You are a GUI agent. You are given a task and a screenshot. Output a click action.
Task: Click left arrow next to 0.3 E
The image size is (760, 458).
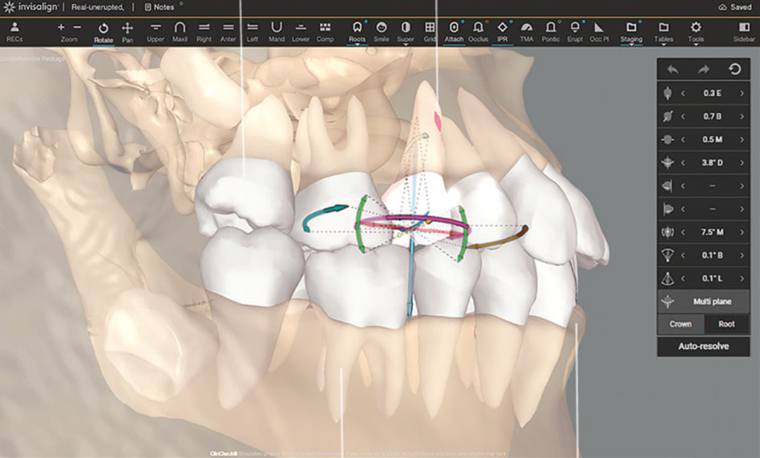683,93
